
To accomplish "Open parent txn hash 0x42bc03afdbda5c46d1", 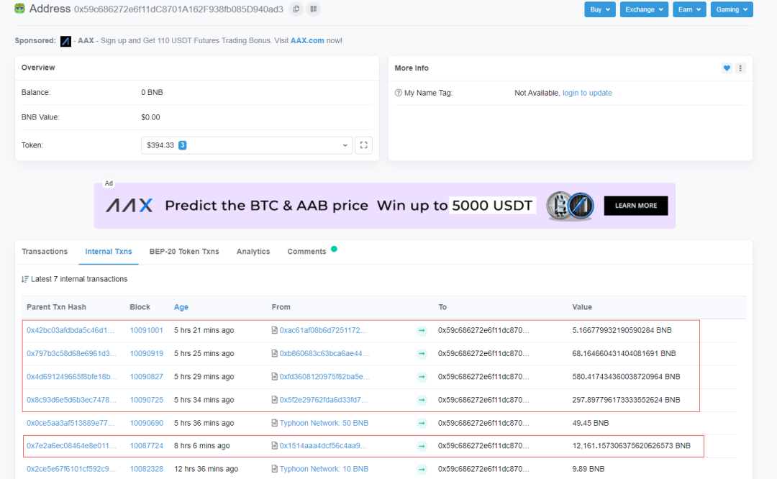I will point(71,330).
